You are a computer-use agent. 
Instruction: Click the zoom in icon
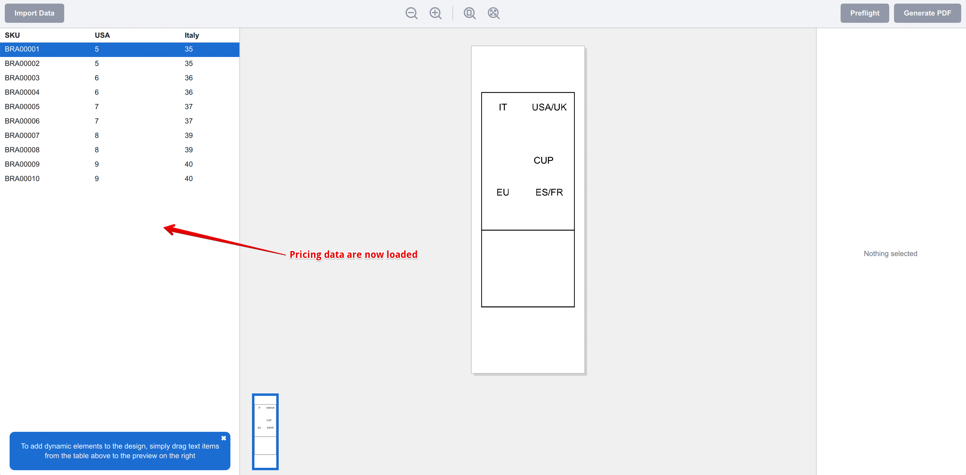tap(435, 13)
